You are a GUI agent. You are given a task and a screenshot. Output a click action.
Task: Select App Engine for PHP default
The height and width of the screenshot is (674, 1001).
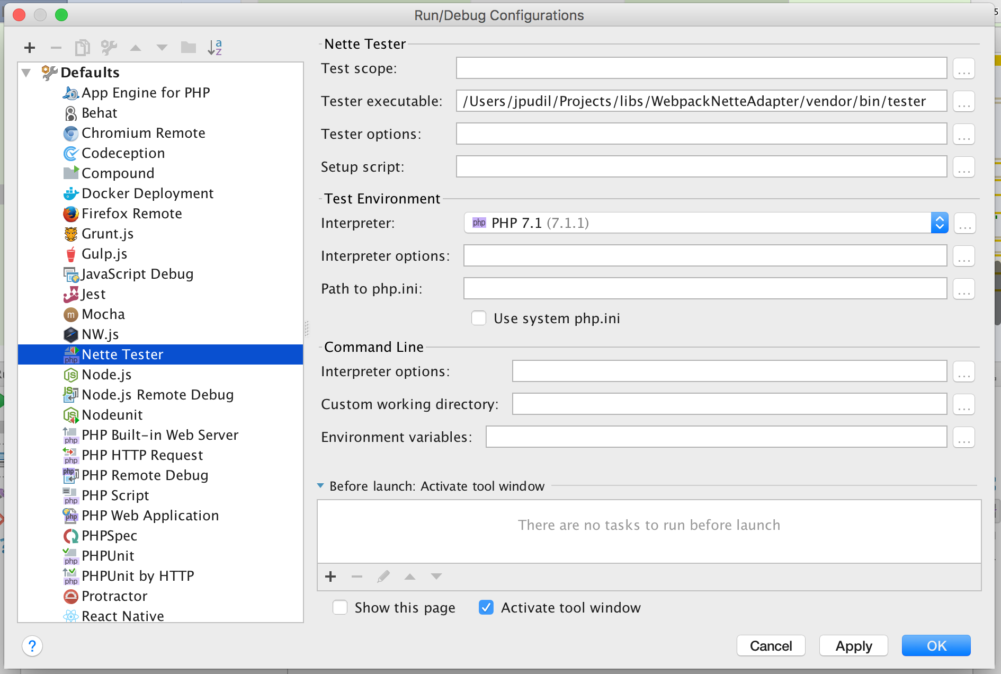click(x=146, y=93)
